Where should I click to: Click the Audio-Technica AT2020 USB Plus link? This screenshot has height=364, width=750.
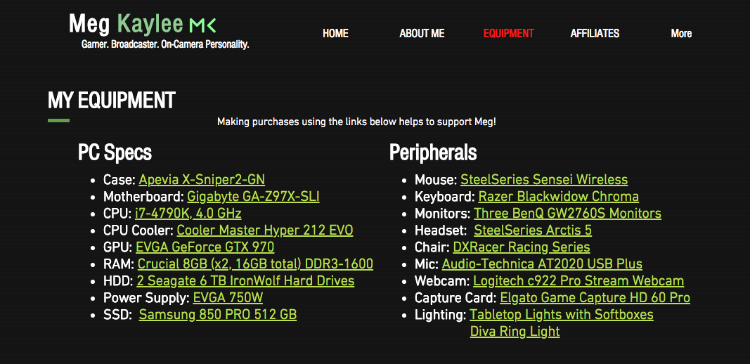542,264
